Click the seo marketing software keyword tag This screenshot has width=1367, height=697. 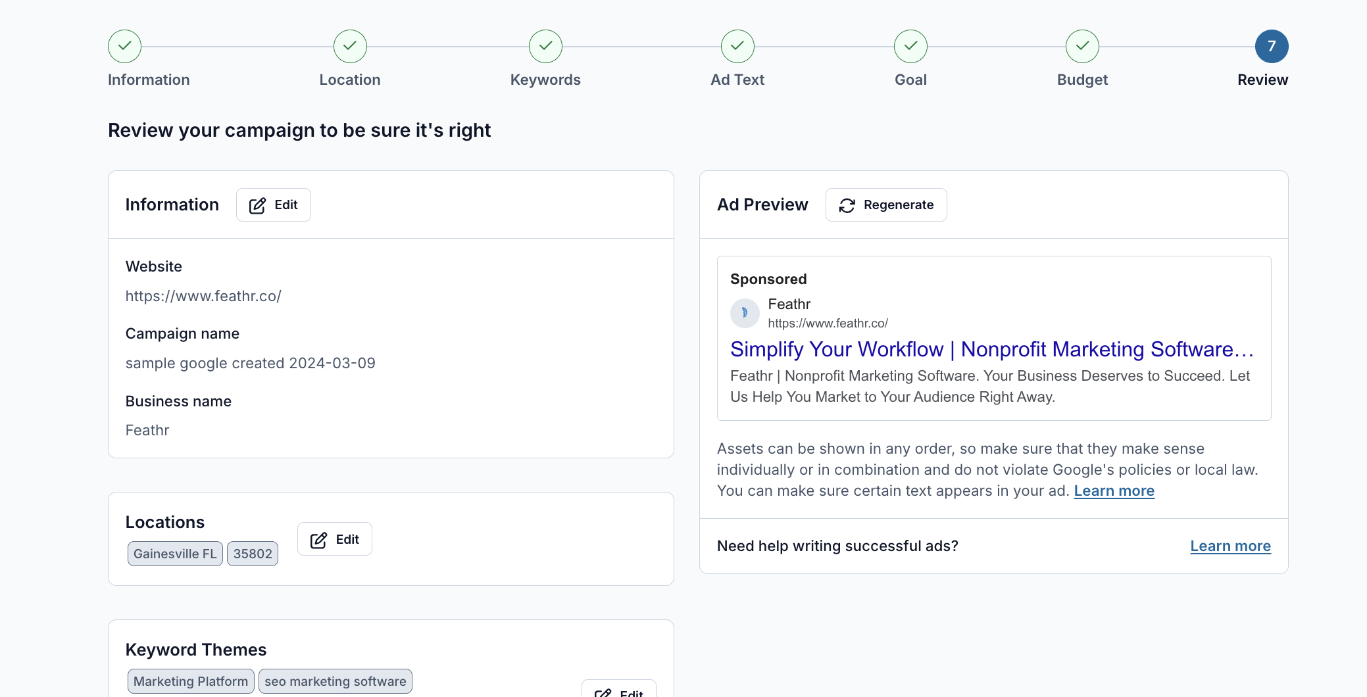(x=336, y=681)
